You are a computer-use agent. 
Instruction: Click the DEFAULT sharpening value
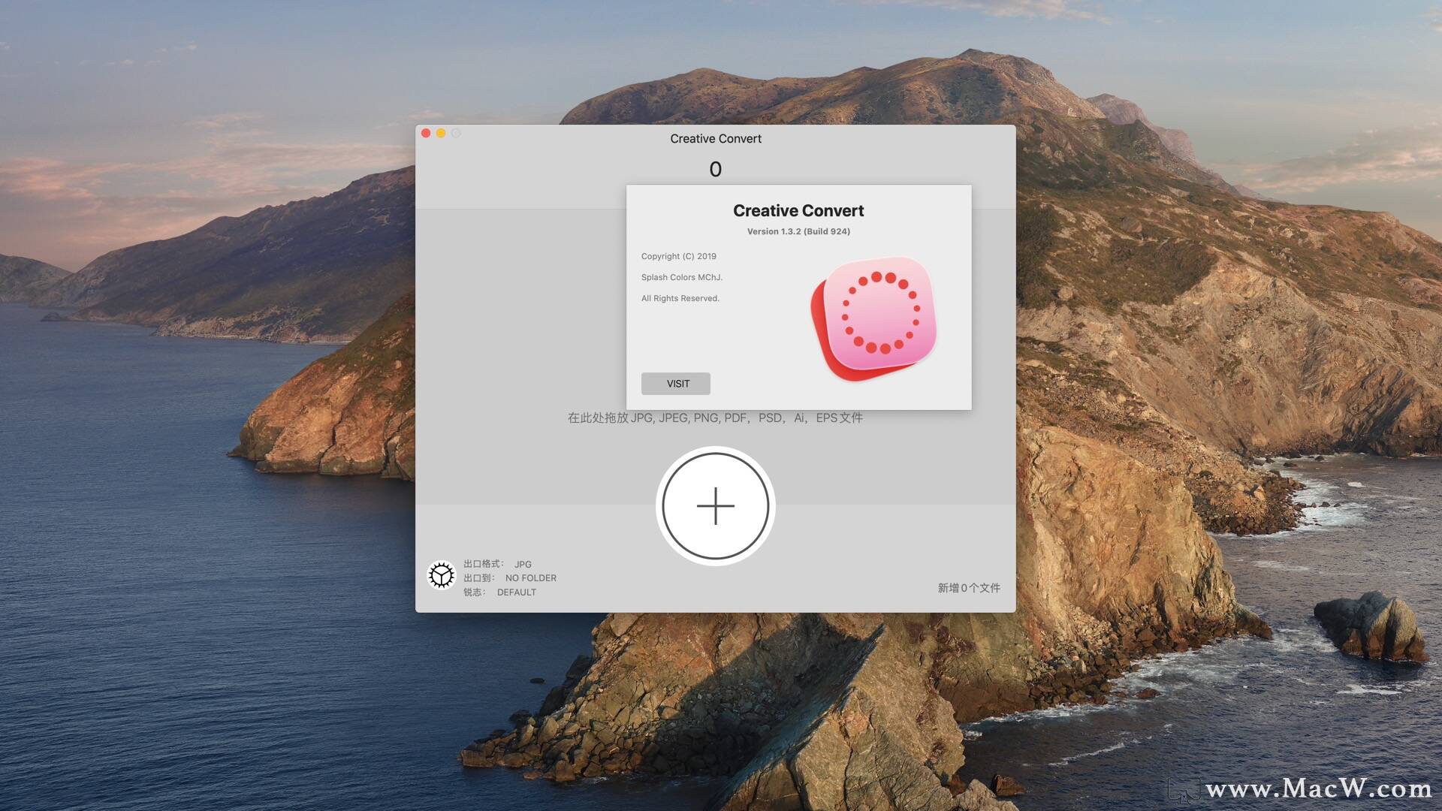517,592
